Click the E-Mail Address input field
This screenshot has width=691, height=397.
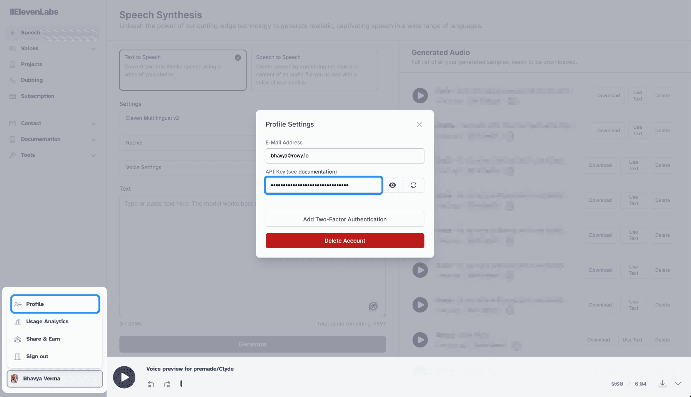tap(345, 156)
